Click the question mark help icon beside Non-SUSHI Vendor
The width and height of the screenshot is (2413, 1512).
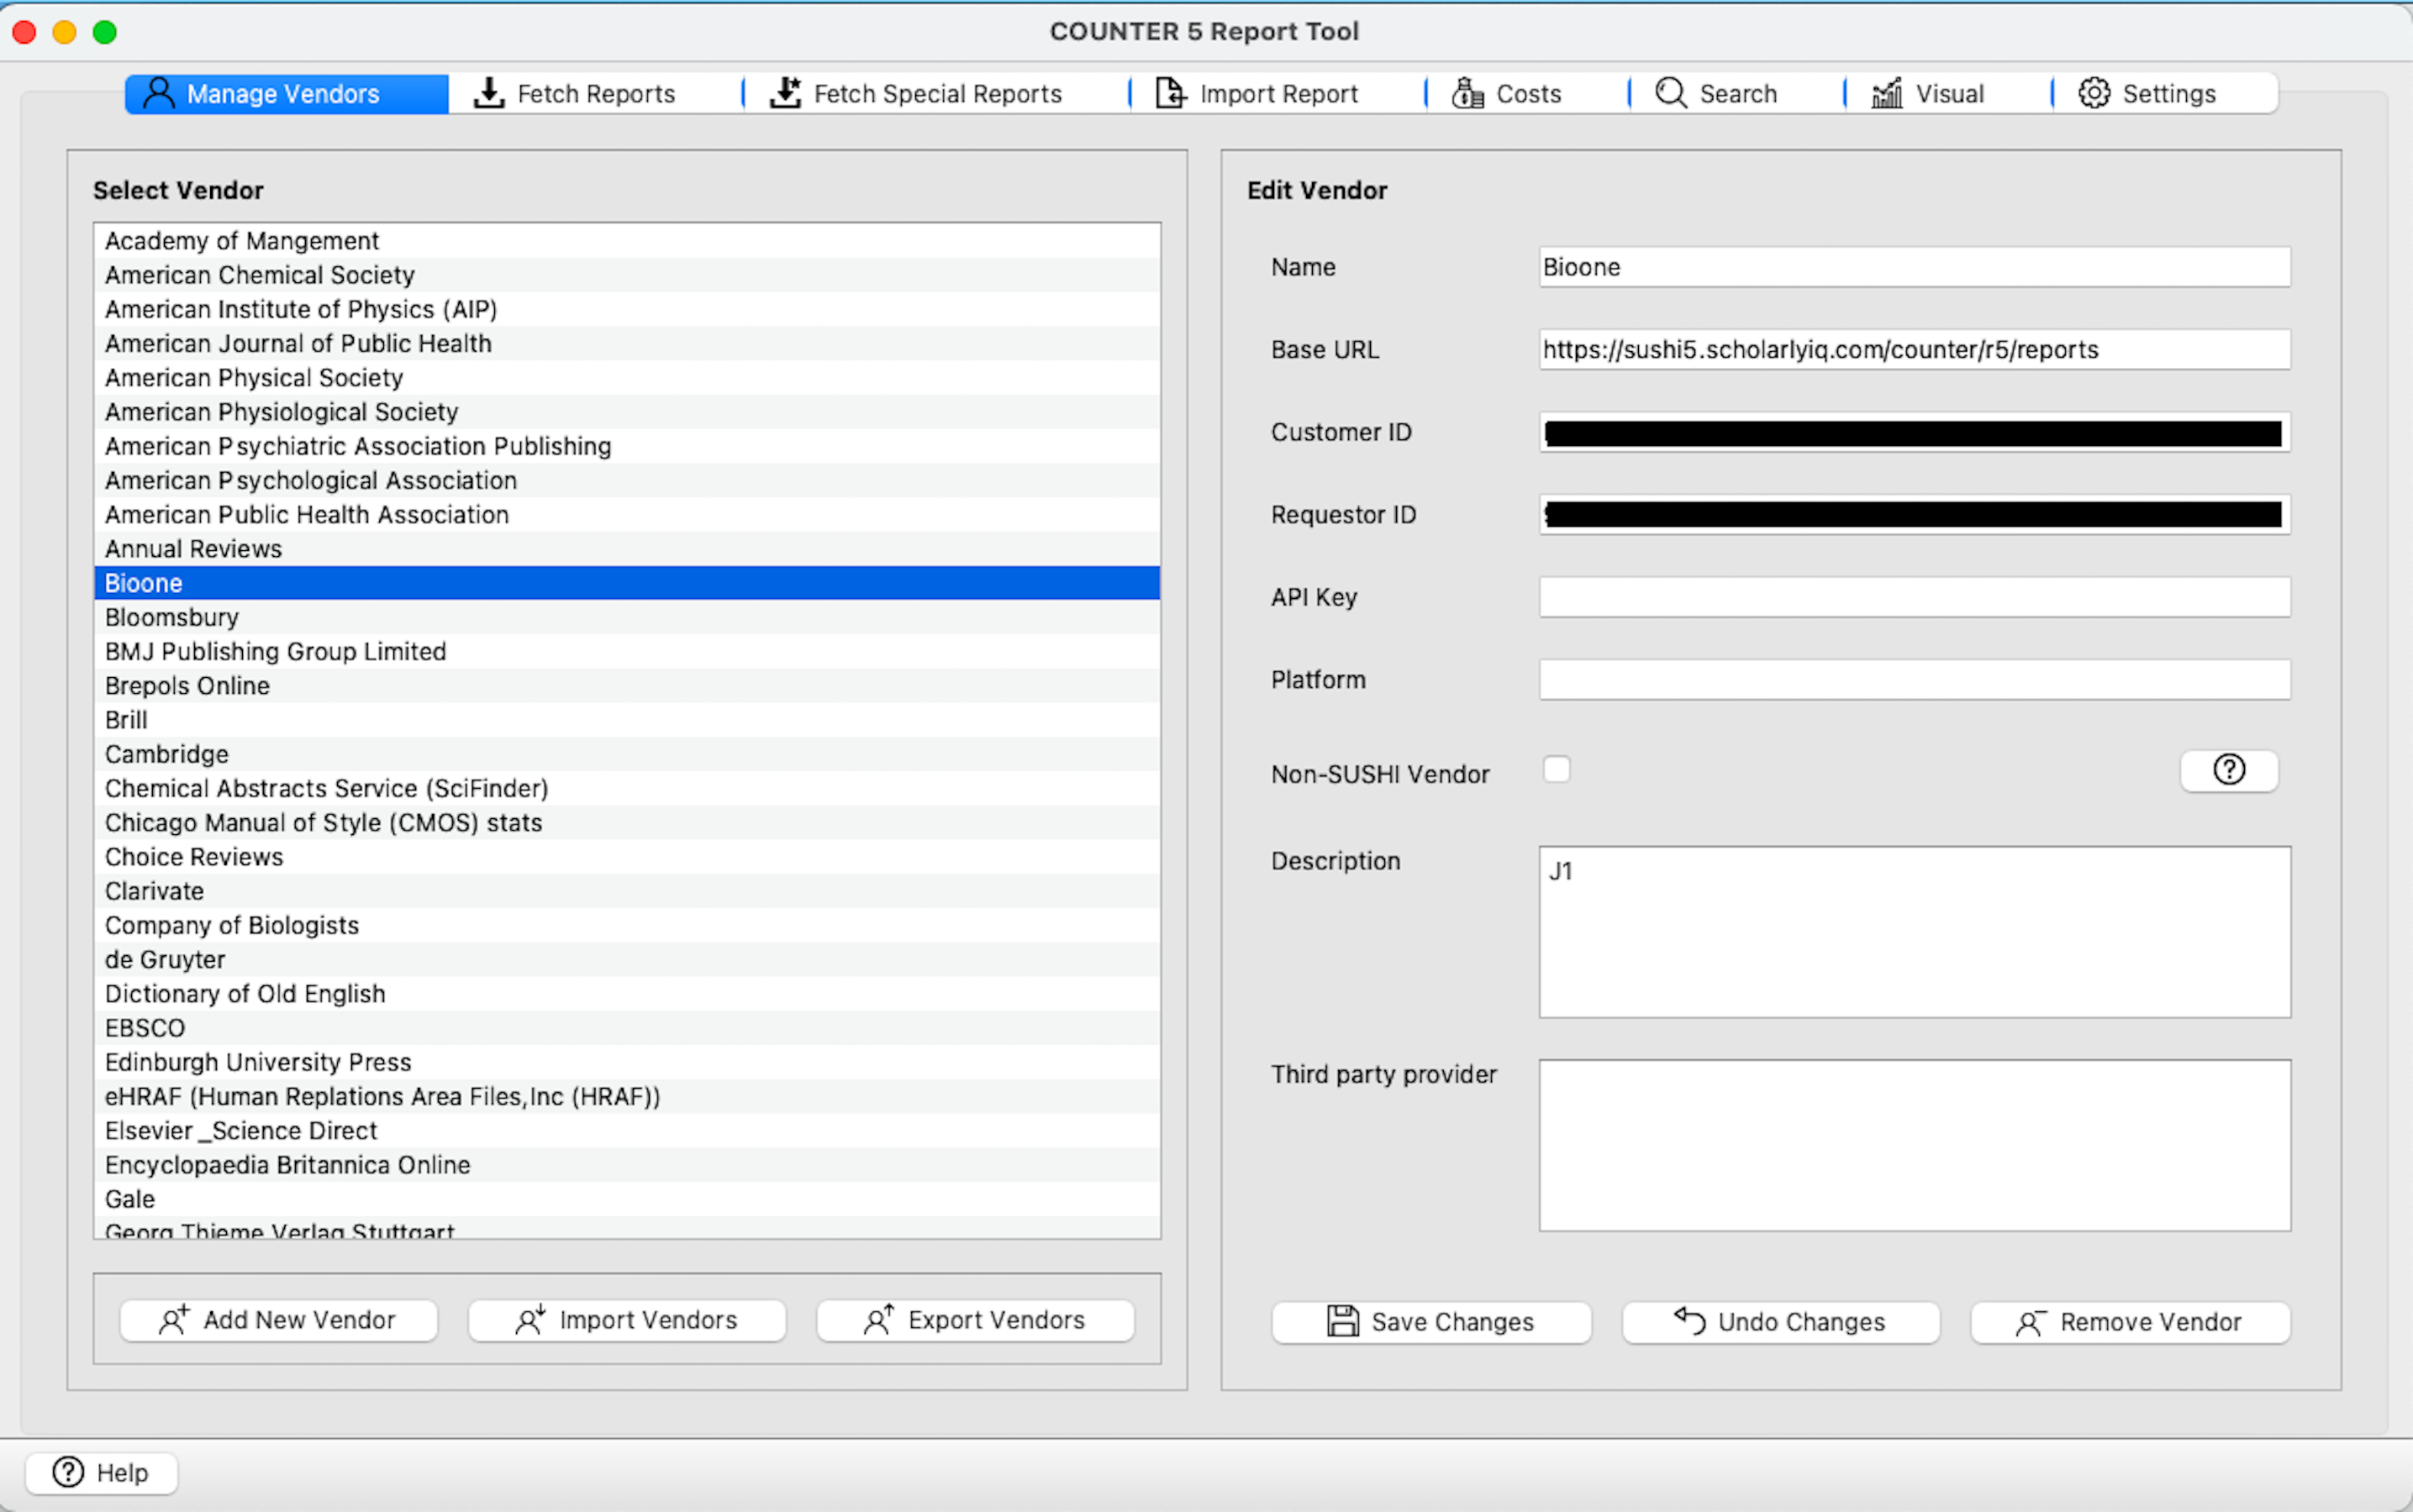[2228, 770]
